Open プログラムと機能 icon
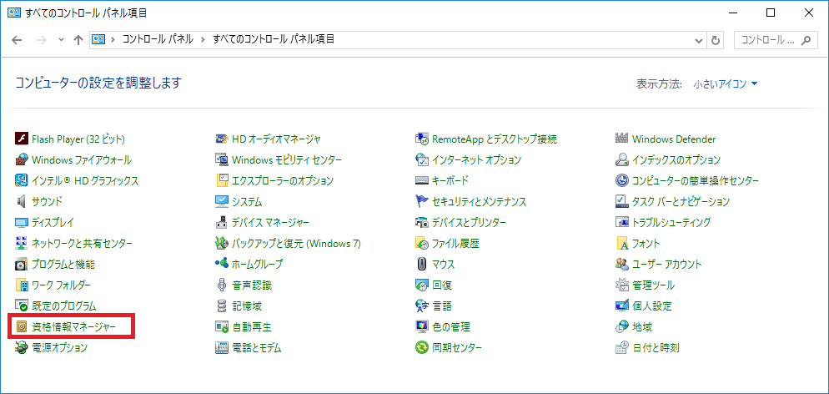This screenshot has width=829, height=394. [x=21, y=265]
